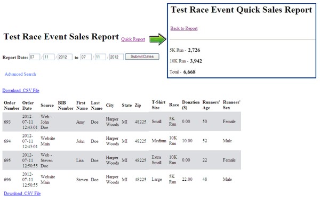
Task: Click race '5K Run' in order 693
Action: coord(172,122)
